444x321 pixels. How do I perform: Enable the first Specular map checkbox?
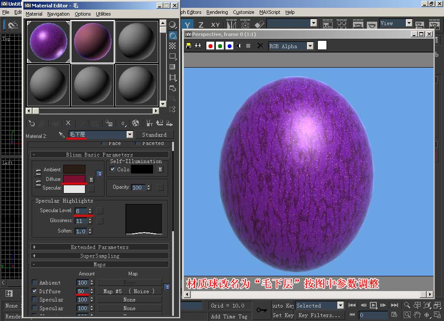35,299
